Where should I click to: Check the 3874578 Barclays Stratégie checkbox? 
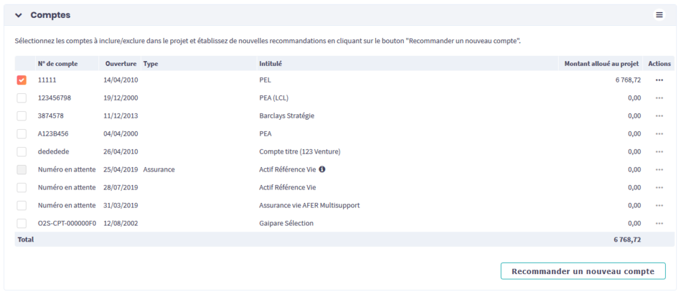coord(22,116)
